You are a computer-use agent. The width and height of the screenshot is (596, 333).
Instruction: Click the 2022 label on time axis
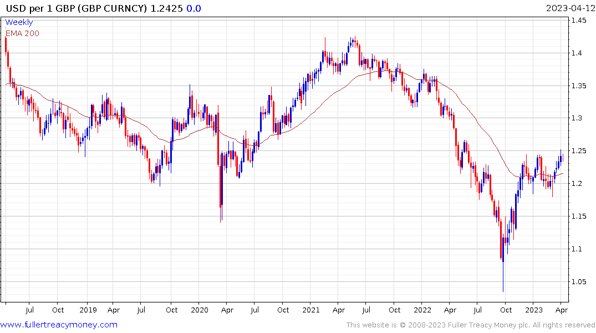point(422,310)
